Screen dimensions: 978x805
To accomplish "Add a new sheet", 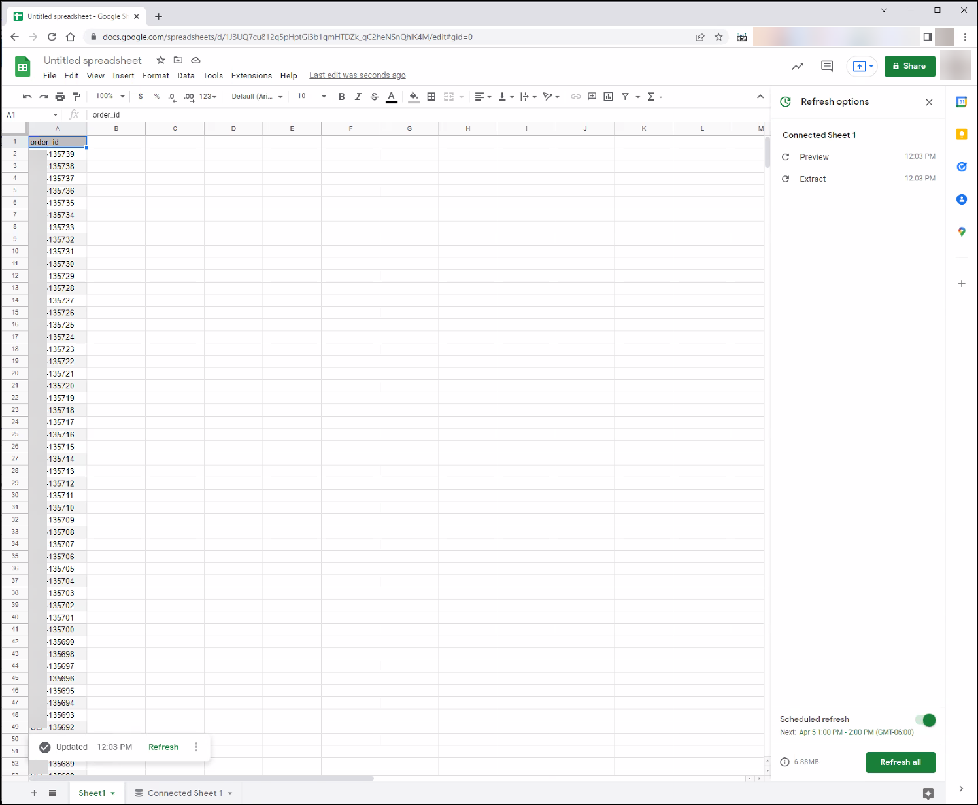I will [x=35, y=793].
